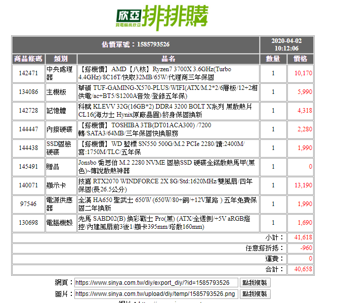Click the 品名 column header
343x303 pixels.
[168, 59]
